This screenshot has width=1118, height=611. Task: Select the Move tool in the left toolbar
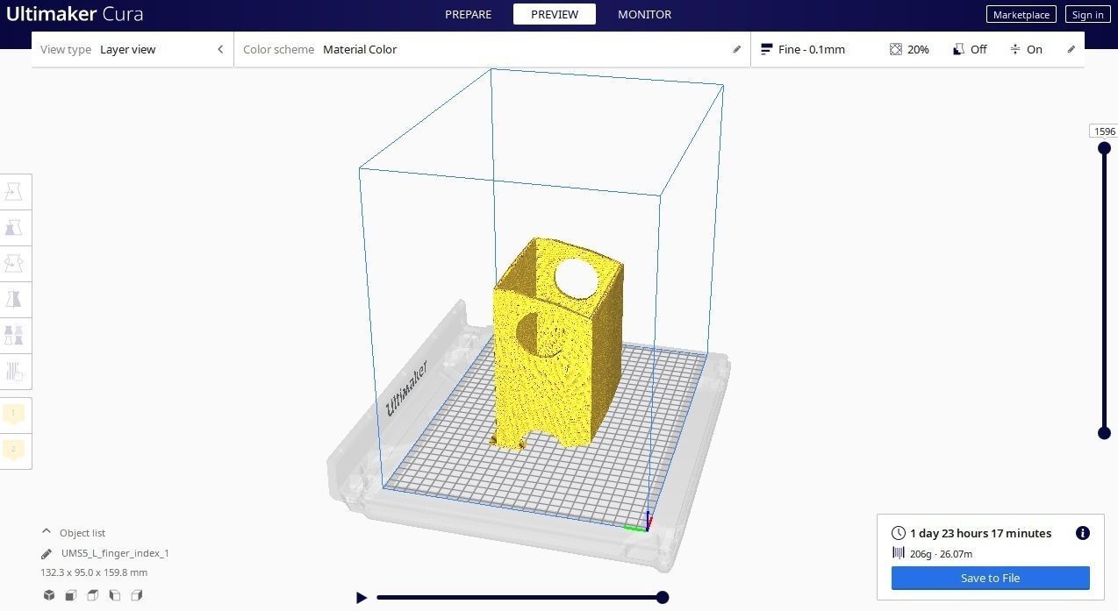coord(14,191)
